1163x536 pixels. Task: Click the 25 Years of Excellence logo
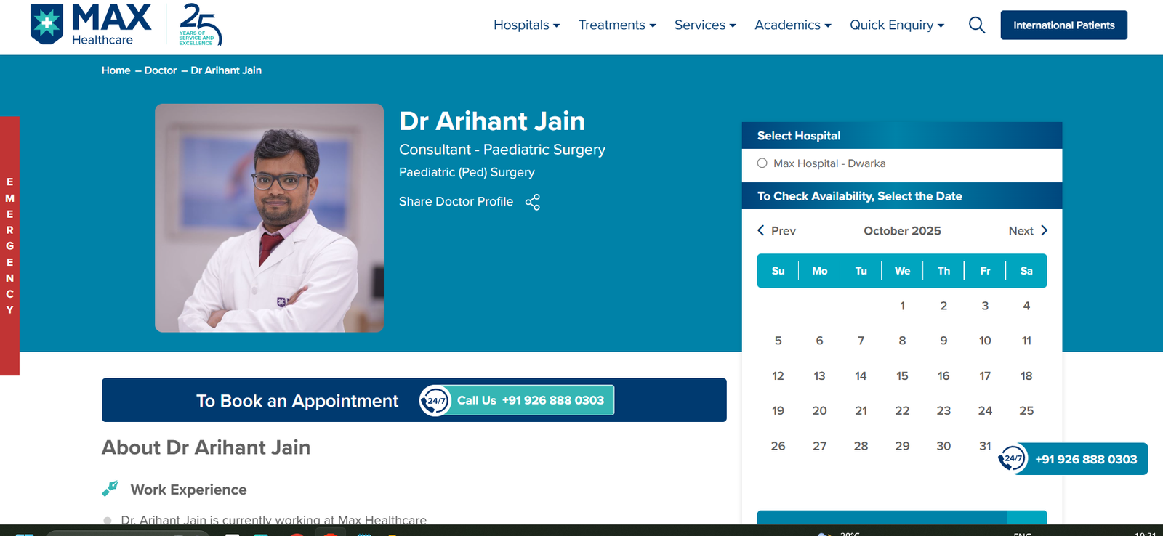(x=200, y=25)
